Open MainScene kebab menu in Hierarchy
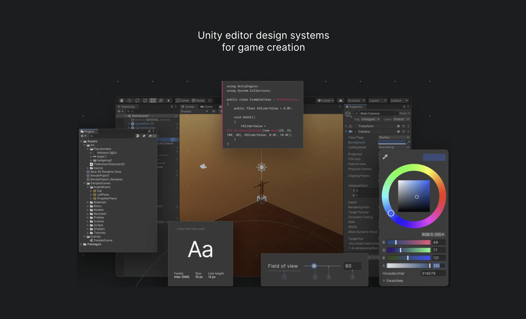The height and width of the screenshot is (319, 526). click(176, 116)
